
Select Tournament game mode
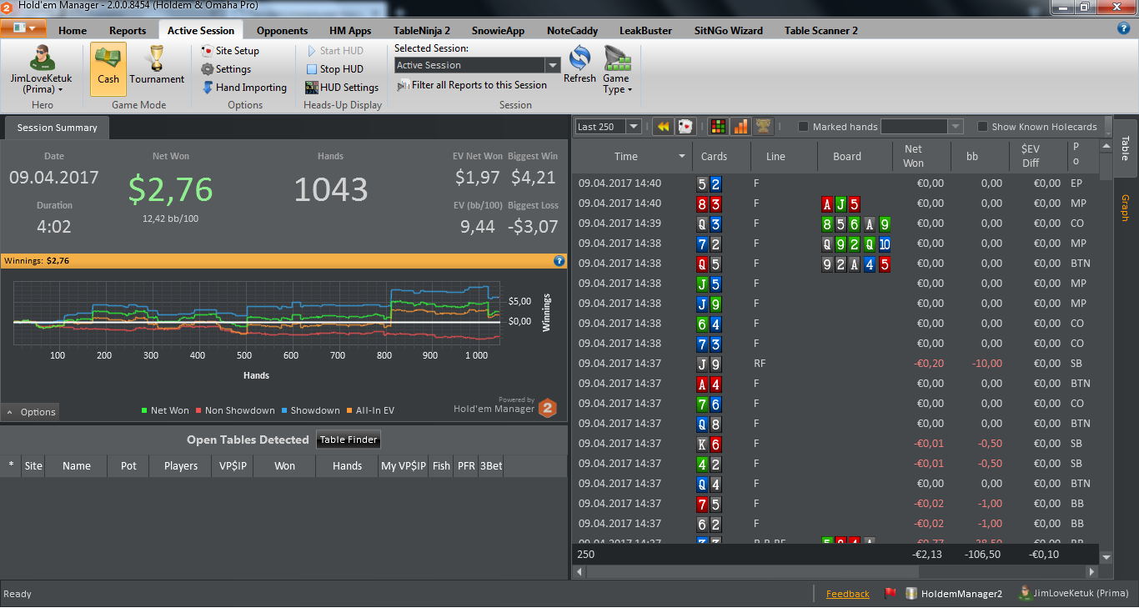click(156, 65)
